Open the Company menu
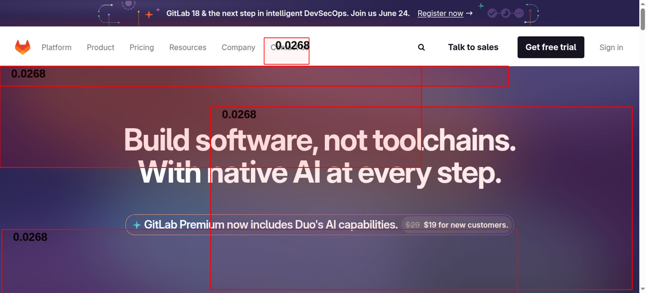Screen dimensions: 646x293 pos(238,47)
